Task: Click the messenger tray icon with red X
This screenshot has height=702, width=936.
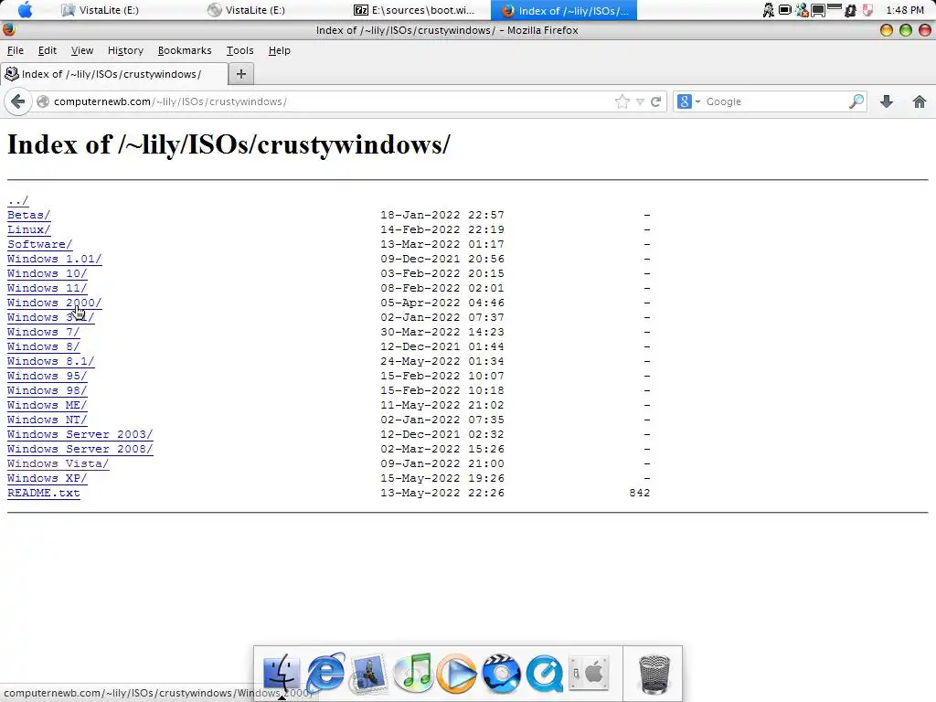Action: 802,10
